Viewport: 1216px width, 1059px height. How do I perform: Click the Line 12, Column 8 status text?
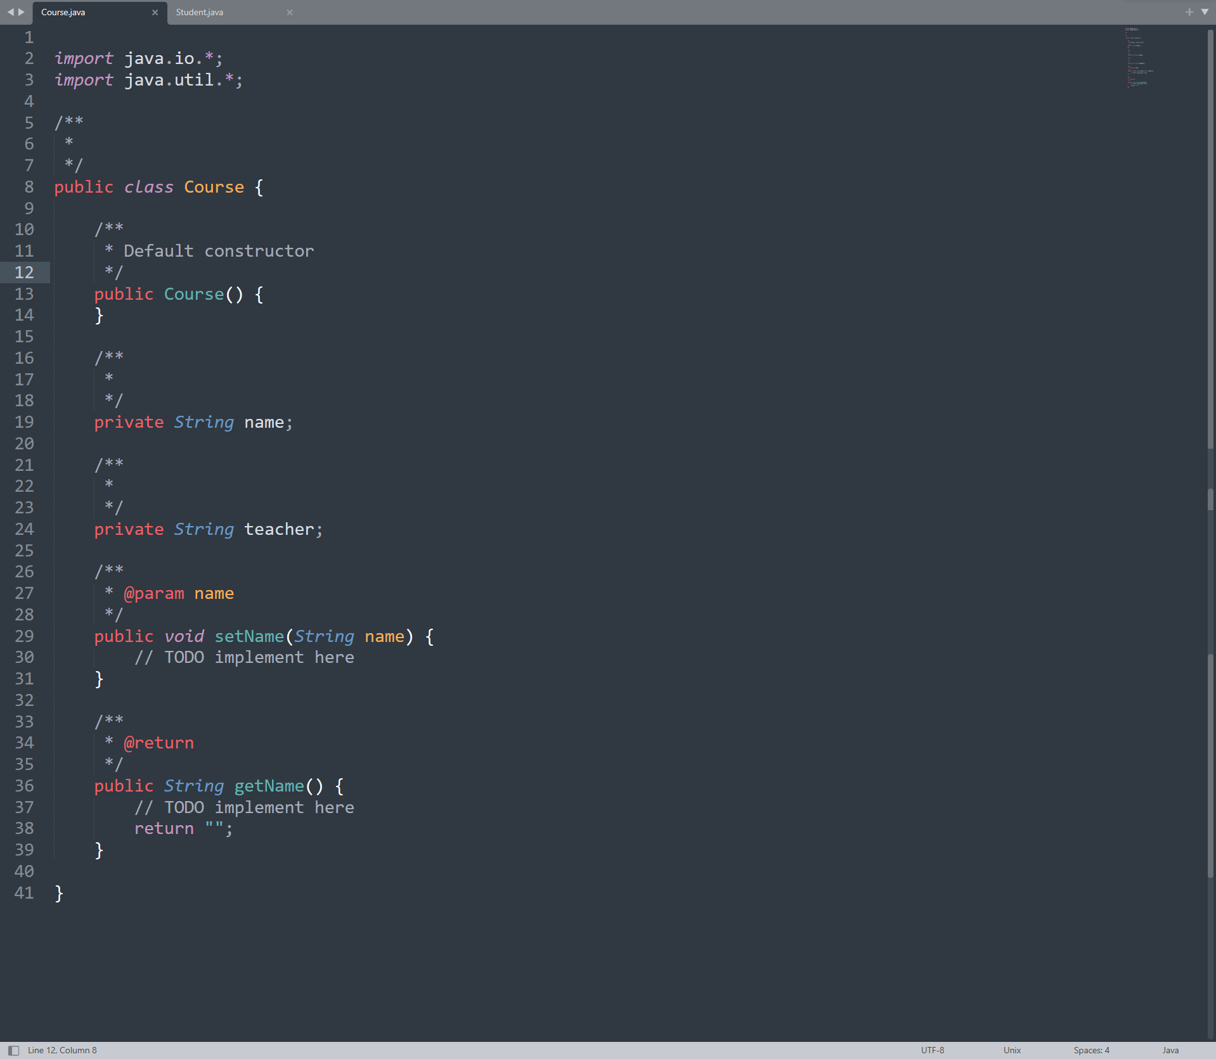pos(62,1050)
